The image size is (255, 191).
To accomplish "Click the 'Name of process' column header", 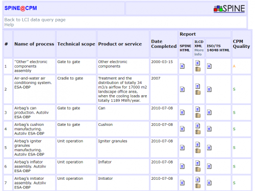I will point(34,44).
